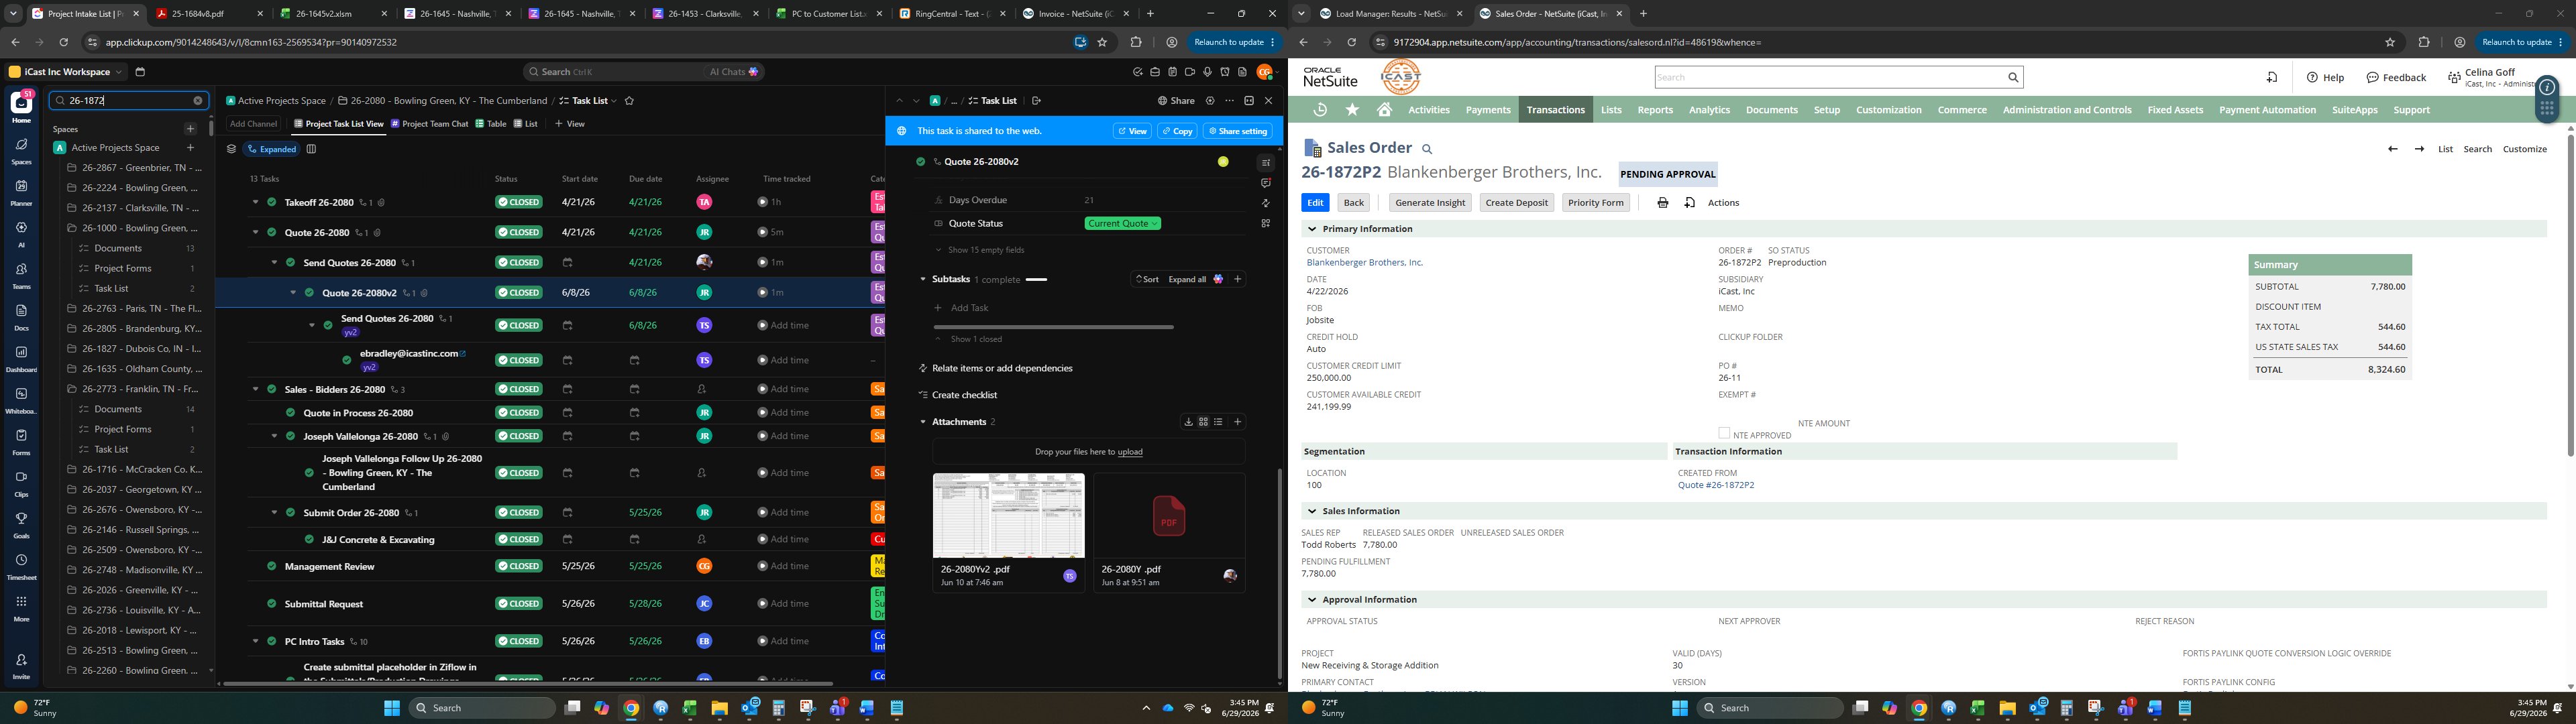
Task: Click the Invite icon in ClickUp sidebar
Action: [21, 666]
